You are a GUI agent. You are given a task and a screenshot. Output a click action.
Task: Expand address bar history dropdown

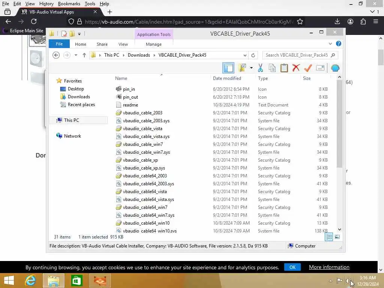pyautogui.click(x=245, y=55)
